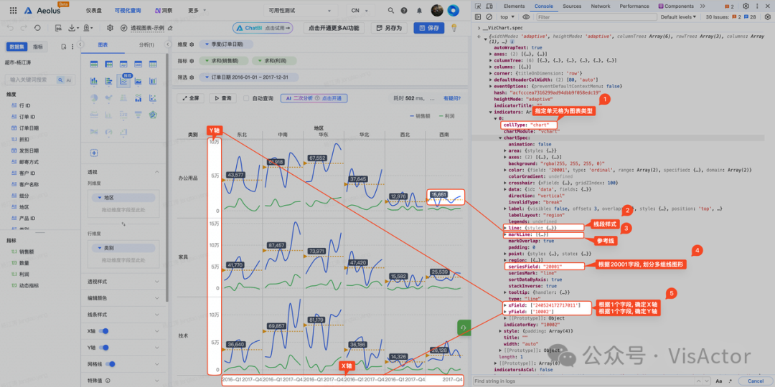Image resolution: width=775 pixels, height=387 pixels.
Task: Switch to the 分析(1) tab
Action: click(x=147, y=45)
